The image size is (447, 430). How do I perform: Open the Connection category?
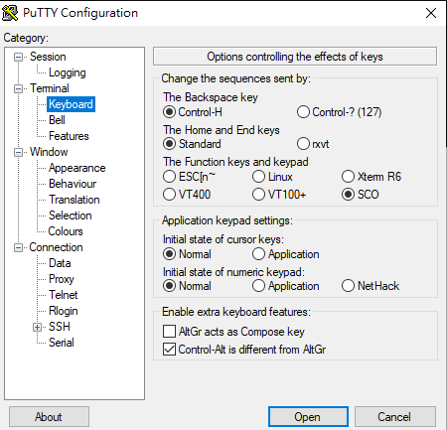[x=56, y=247]
